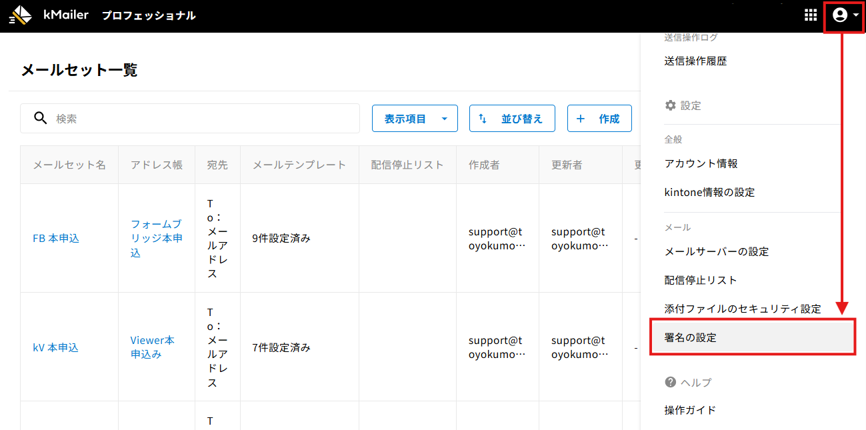Click the plus icon on 作成 button
The height and width of the screenshot is (430, 866).
point(581,119)
